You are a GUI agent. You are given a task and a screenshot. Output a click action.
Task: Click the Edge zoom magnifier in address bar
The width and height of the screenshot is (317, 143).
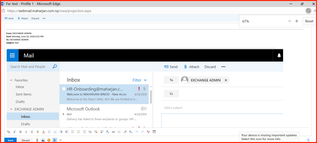pyautogui.click(x=308, y=11)
